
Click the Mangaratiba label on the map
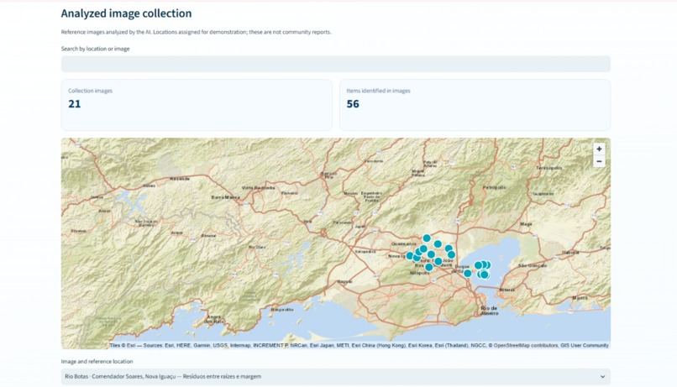pyautogui.click(x=282, y=309)
